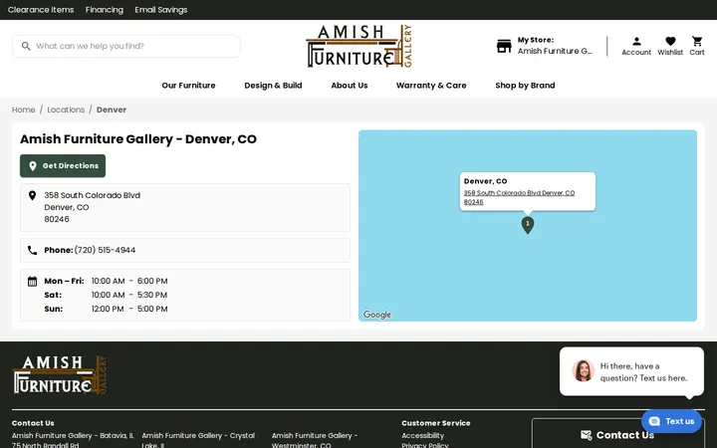The height and width of the screenshot is (448, 717).
Task: Click the envelope icon in Contact Us
Action: 586,435
